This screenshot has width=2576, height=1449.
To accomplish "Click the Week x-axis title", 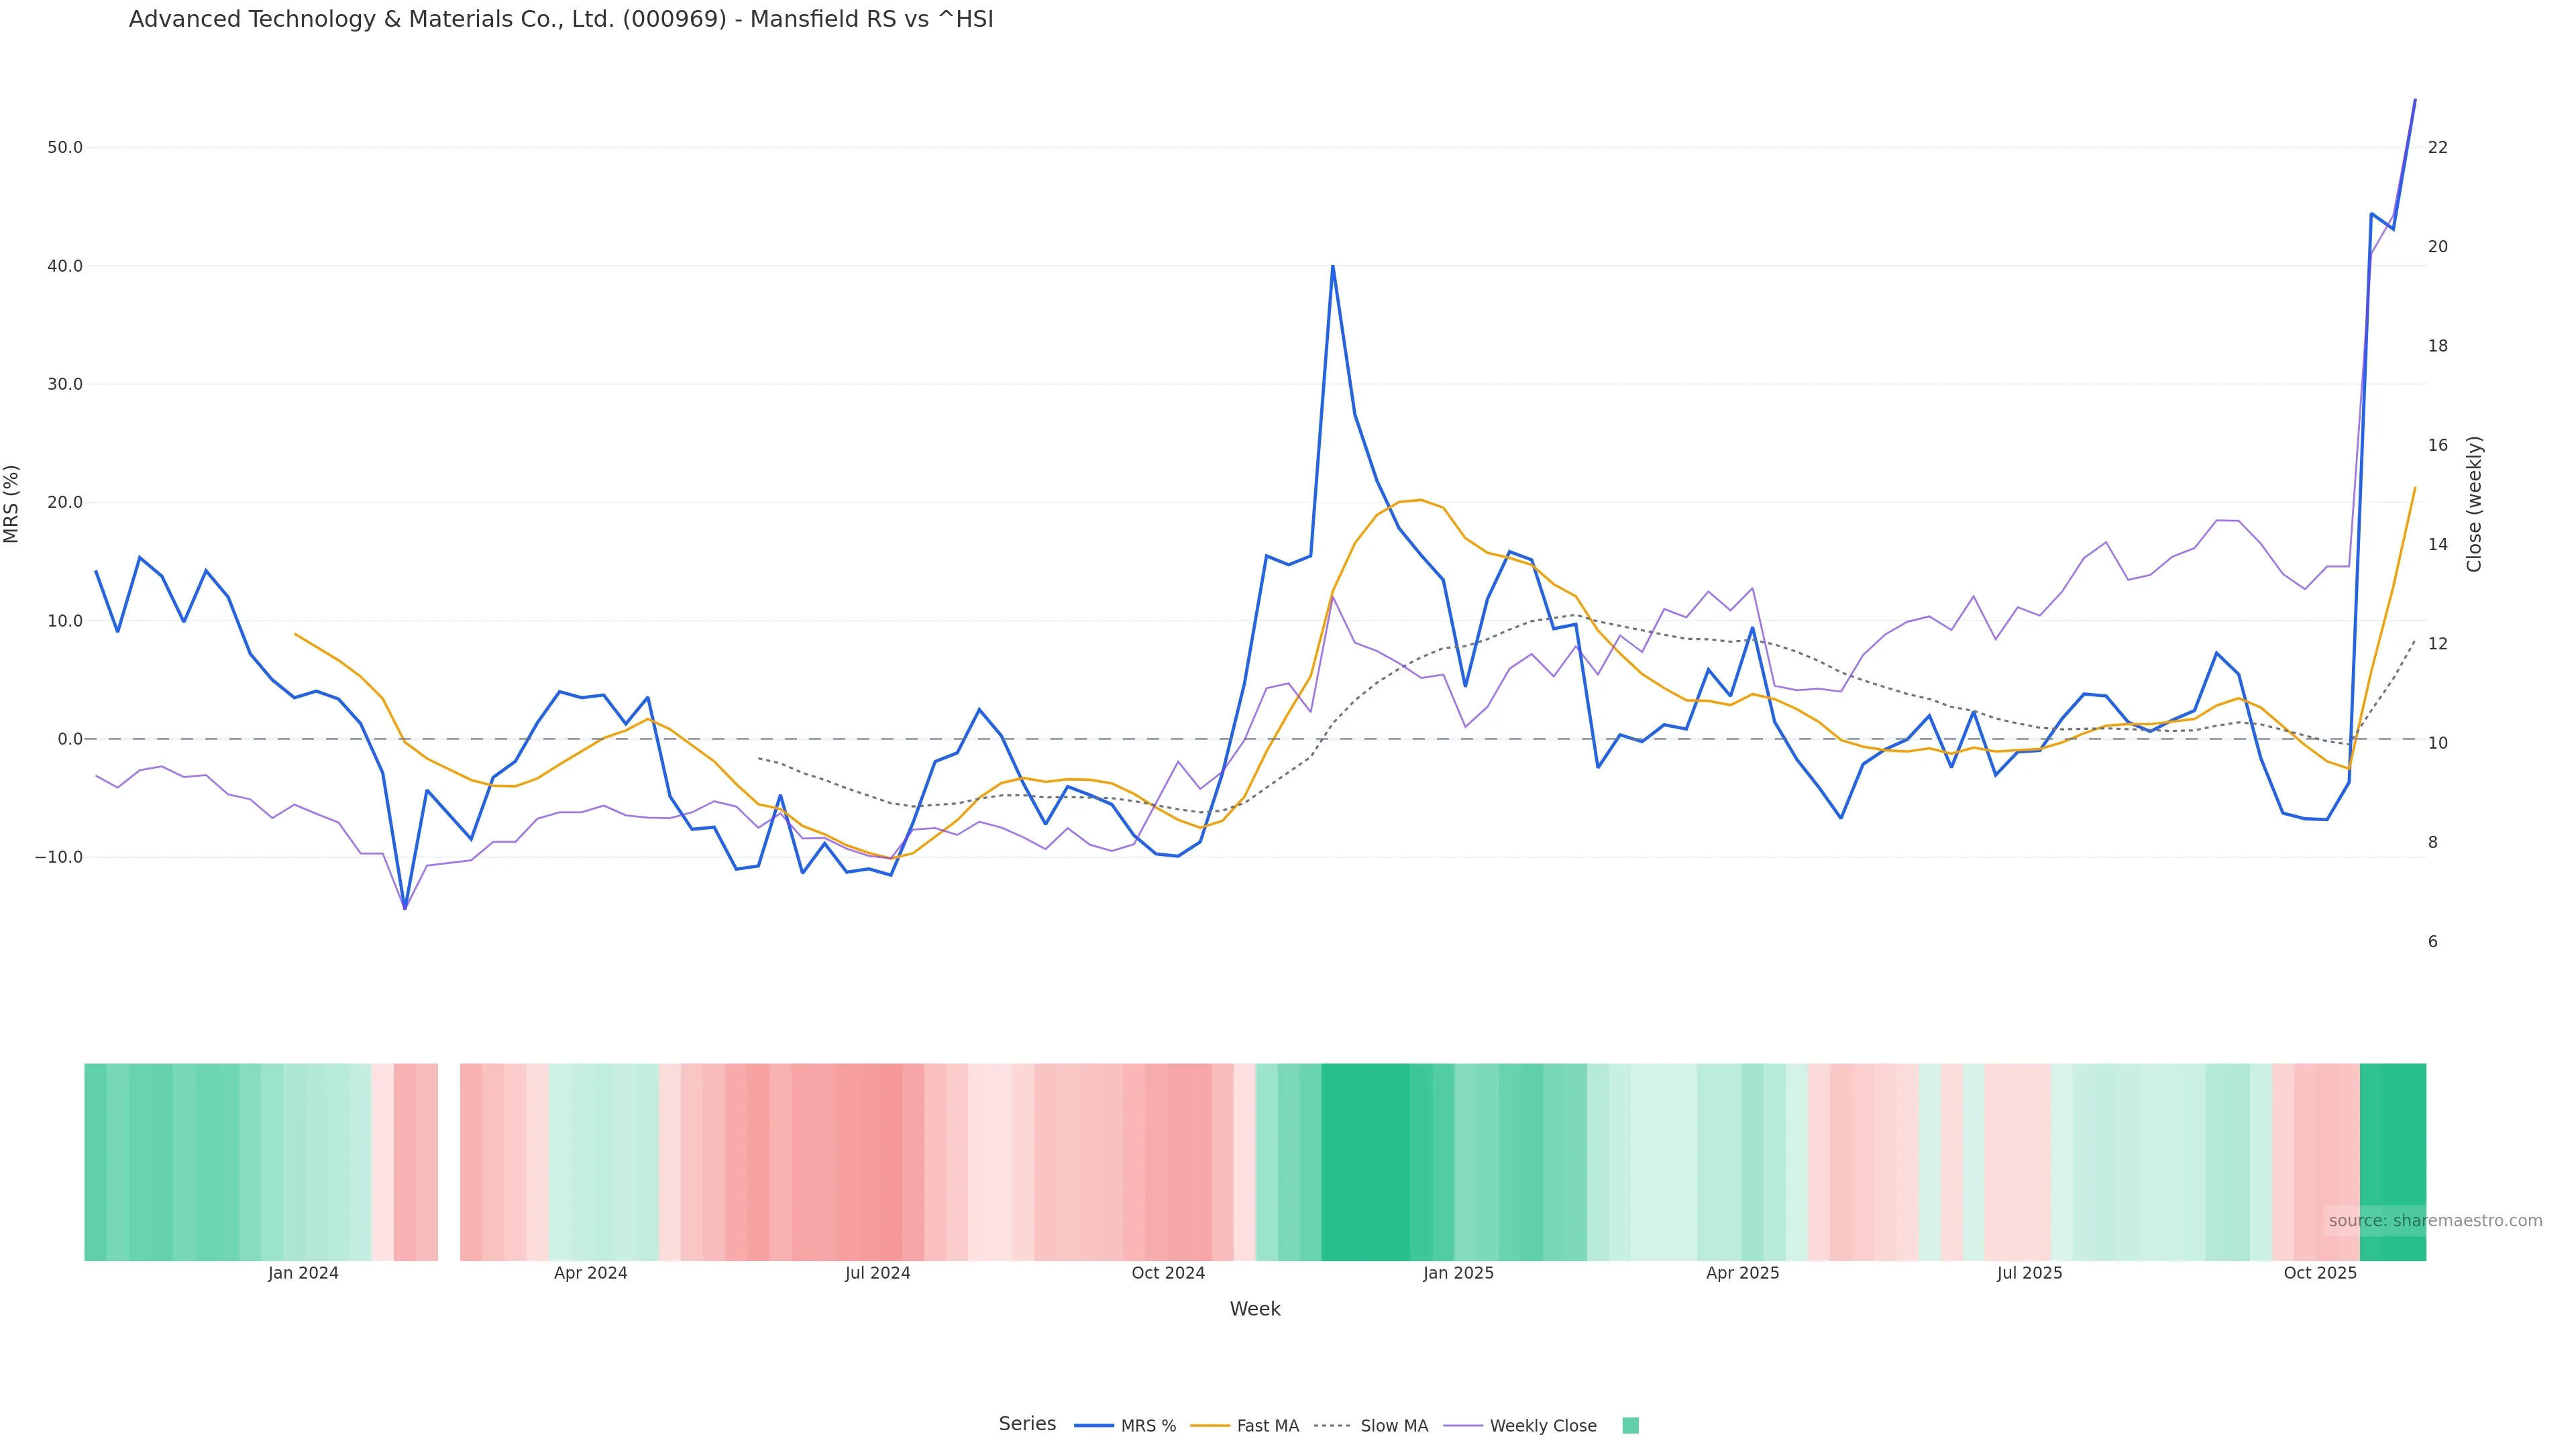I will 1255,1309.
